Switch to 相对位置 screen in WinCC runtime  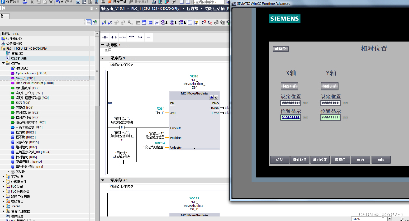point(300,160)
